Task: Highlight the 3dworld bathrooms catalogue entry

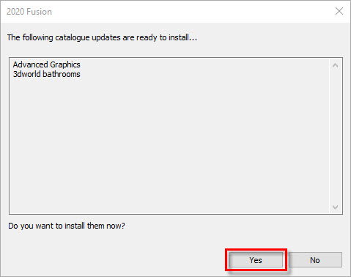Action: coord(46,74)
